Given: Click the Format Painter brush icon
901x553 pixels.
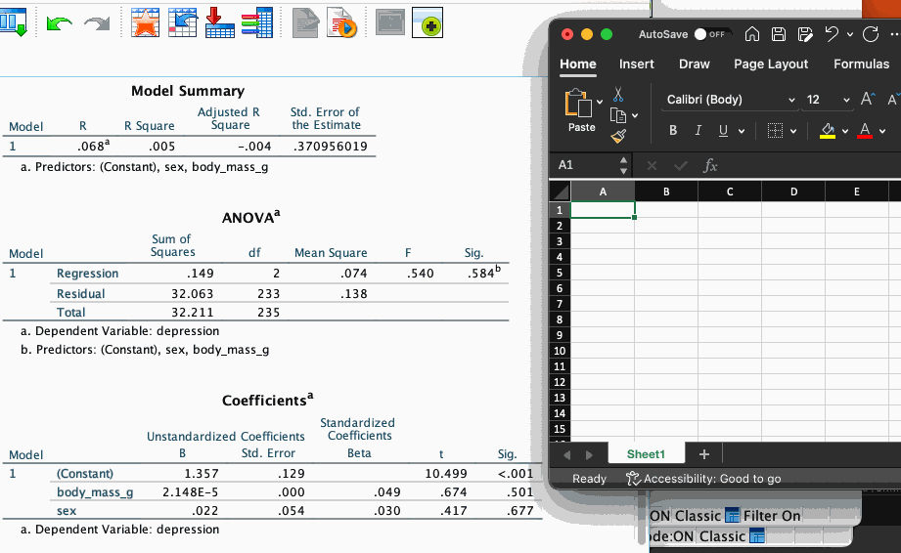Looking at the screenshot, I should coord(618,139).
